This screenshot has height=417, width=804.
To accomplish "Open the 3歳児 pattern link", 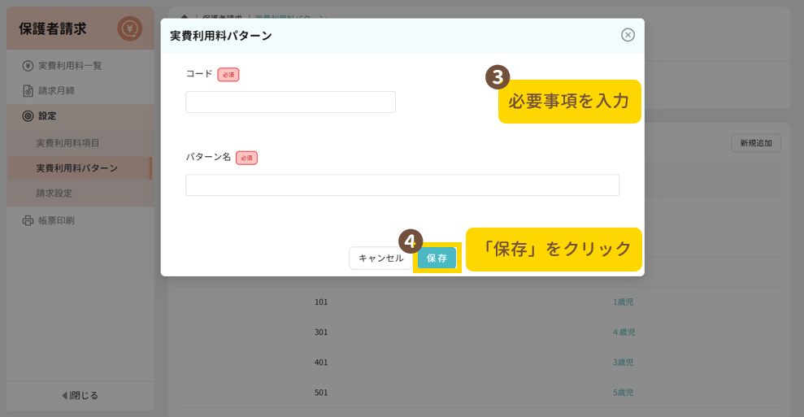I will pos(624,363).
